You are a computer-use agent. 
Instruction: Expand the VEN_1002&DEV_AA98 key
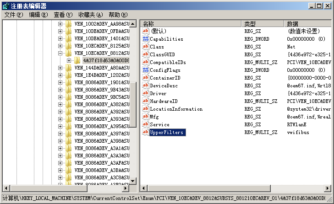click(x=60, y=24)
